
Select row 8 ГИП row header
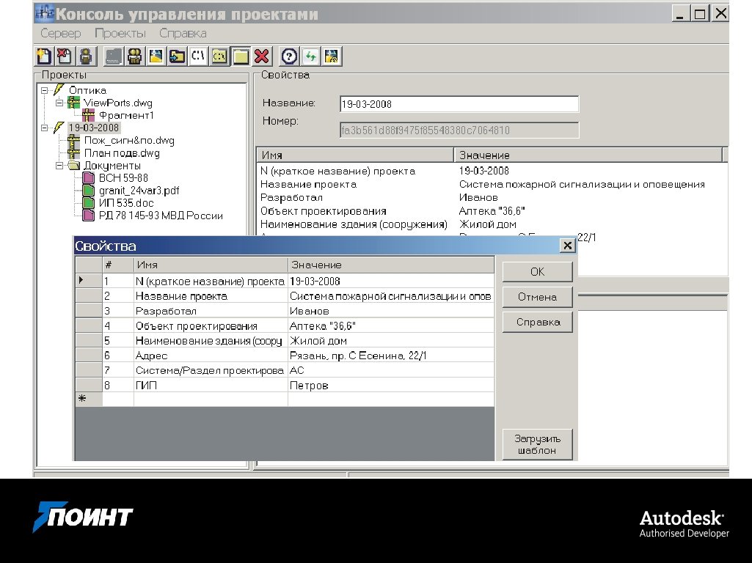(x=89, y=385)
